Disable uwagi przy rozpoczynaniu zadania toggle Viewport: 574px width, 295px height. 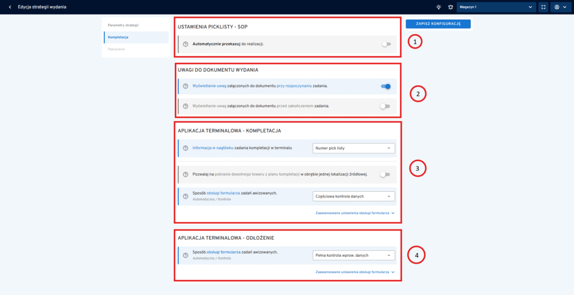[x=386, y=86]
